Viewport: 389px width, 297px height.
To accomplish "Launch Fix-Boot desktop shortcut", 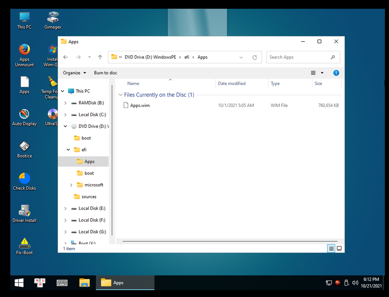I will click(24, 247).
